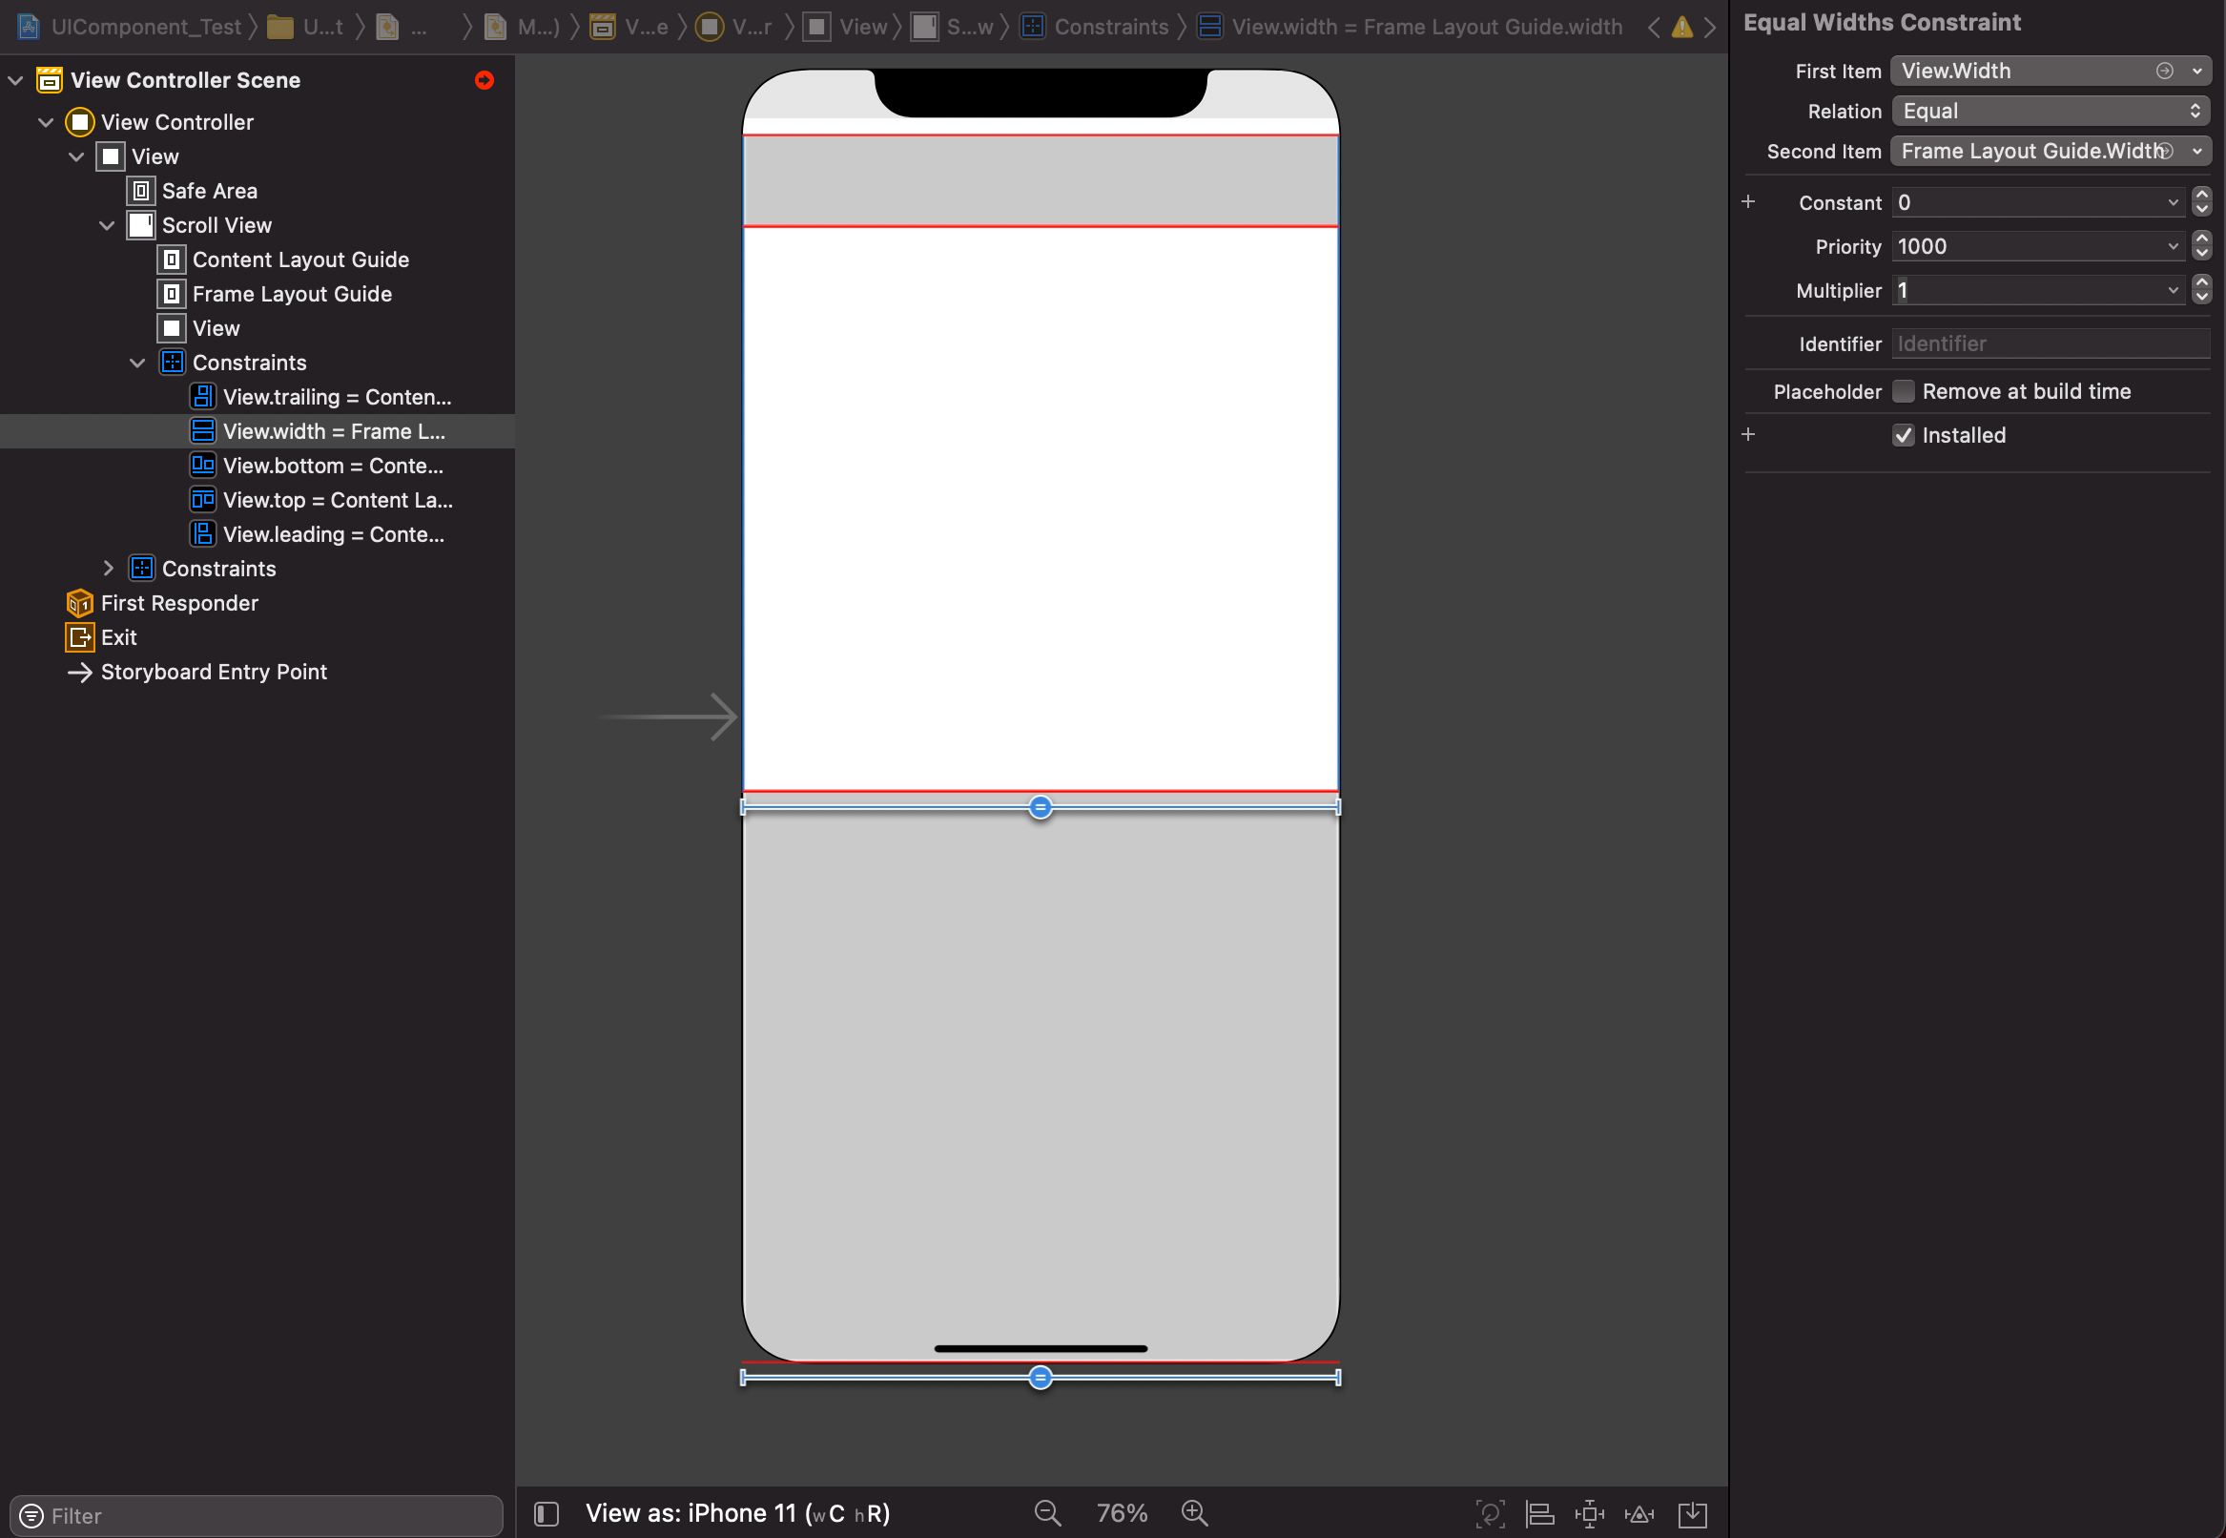The height and width of the screenshot is (1538, 2226).
Task: Click the Identifier text field
Action: [2051, 344]
